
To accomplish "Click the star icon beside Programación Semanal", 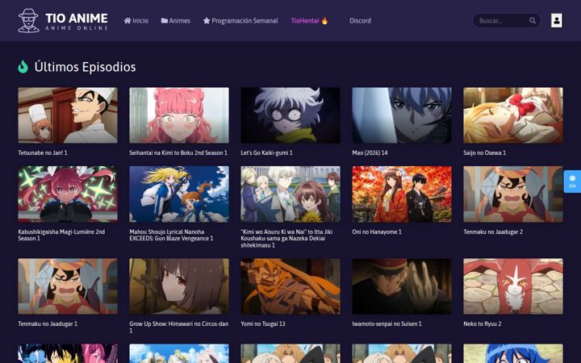I will pyautogui.click(x=207, y=21).
